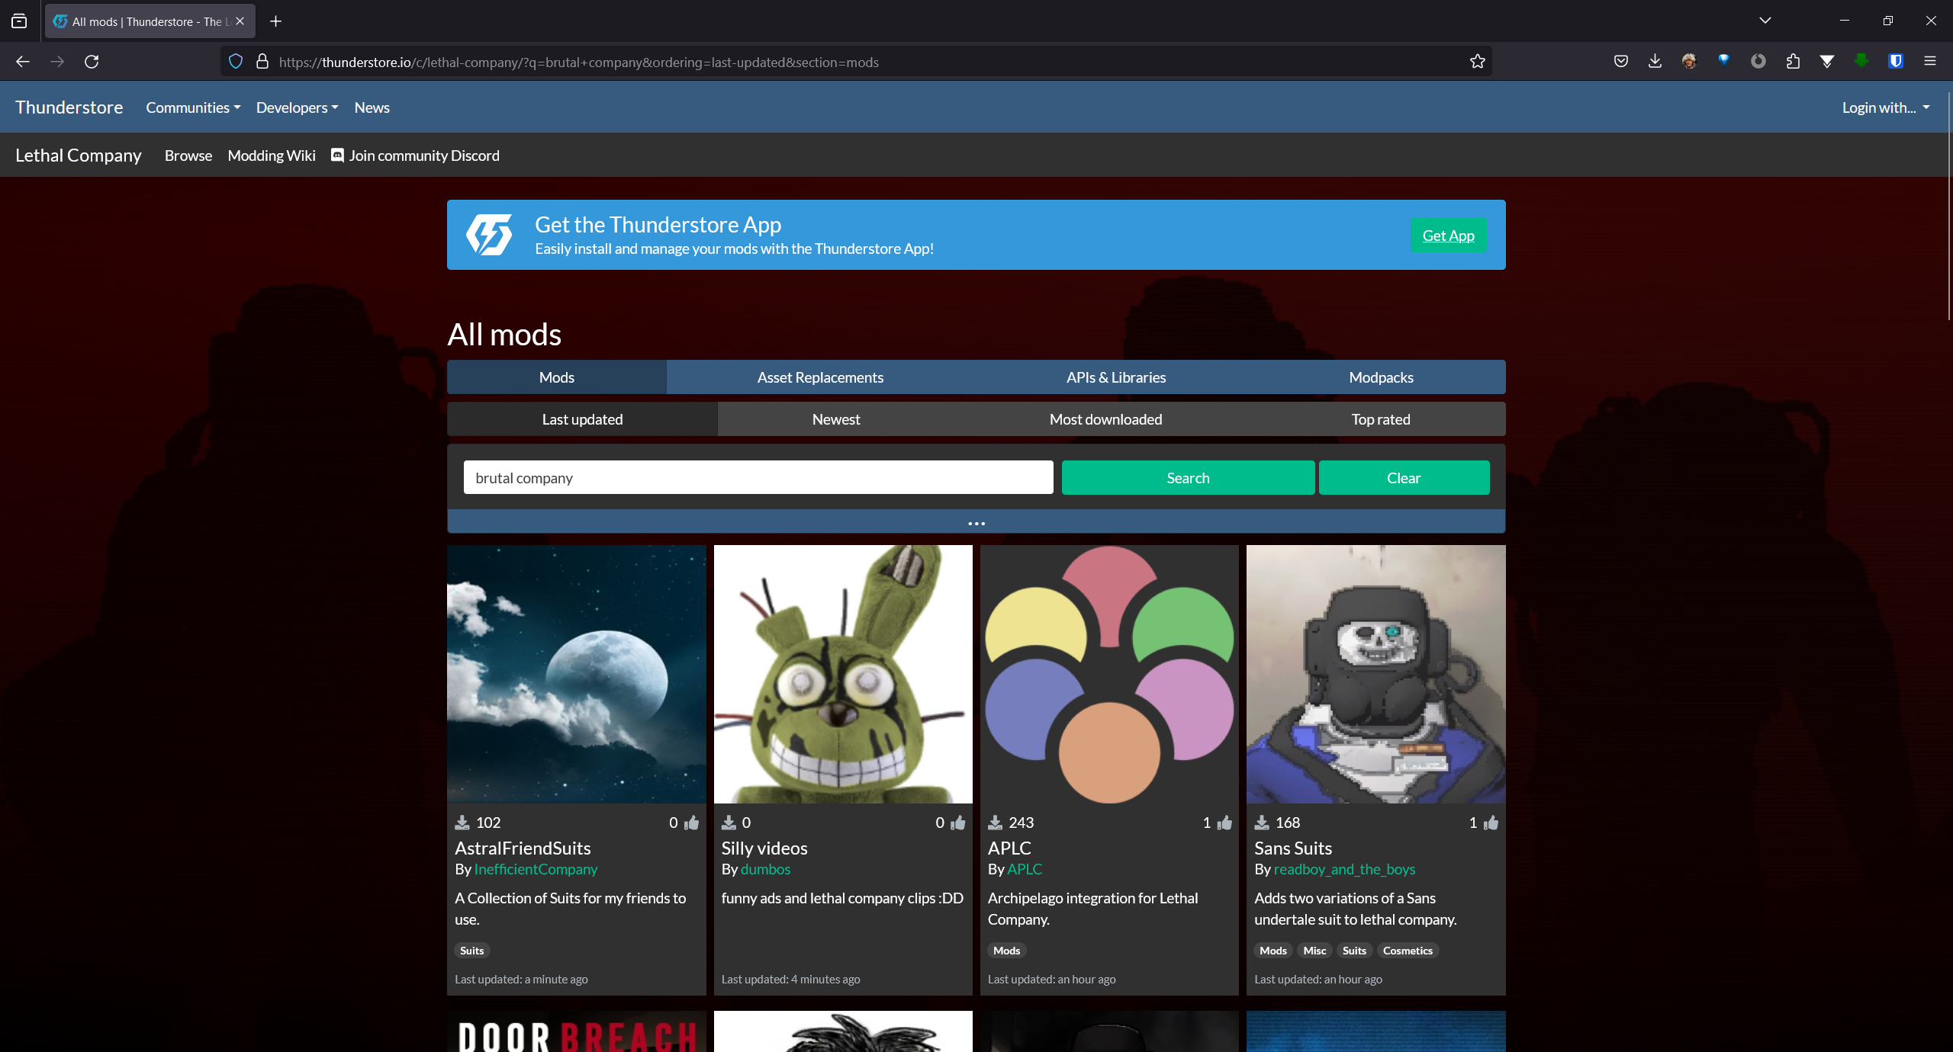1953x1052 pixels.
Task: Select the Top rated ordering tab
Action: tap(1380, 419)
